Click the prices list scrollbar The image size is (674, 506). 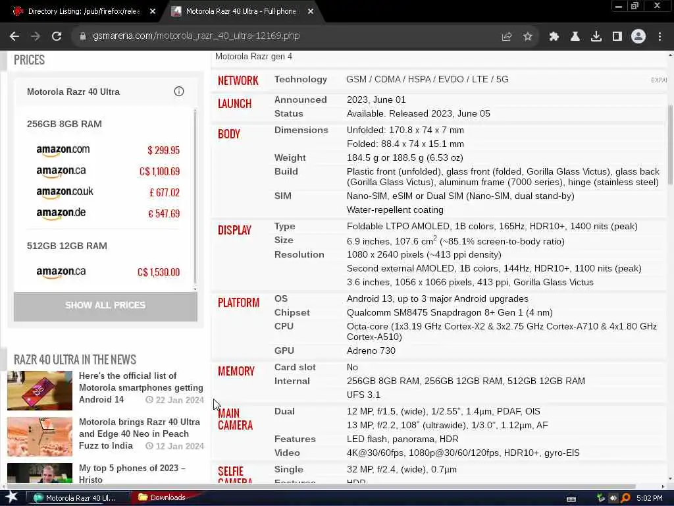pyautogui.click(x=195, y=197)
